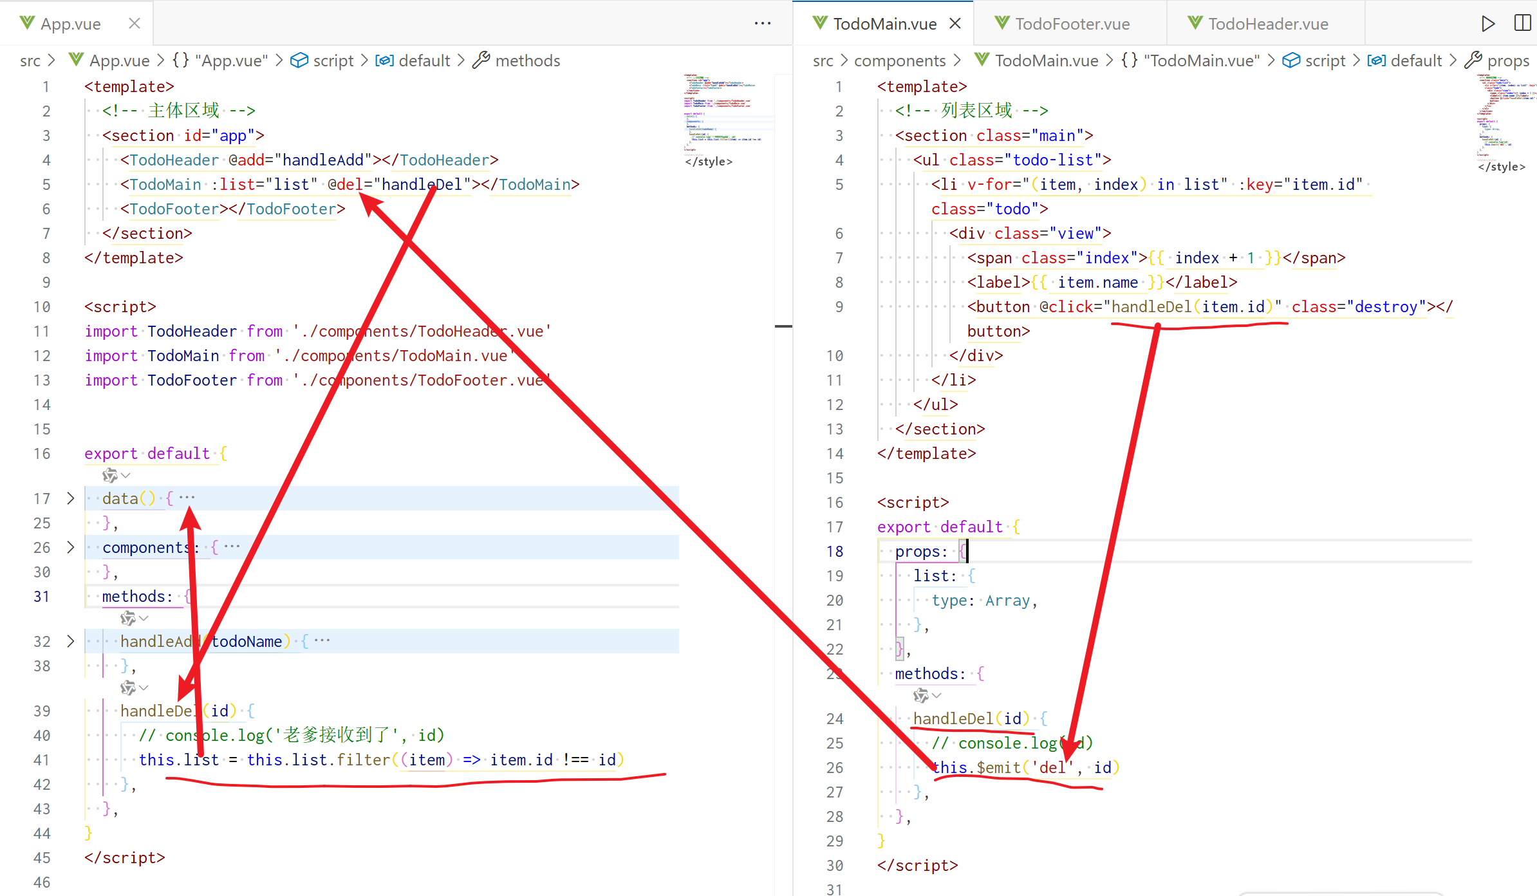Screen dimensions: 1537x896
Task: Click the components breadcrumb in right editor
Action: [899, 61]
